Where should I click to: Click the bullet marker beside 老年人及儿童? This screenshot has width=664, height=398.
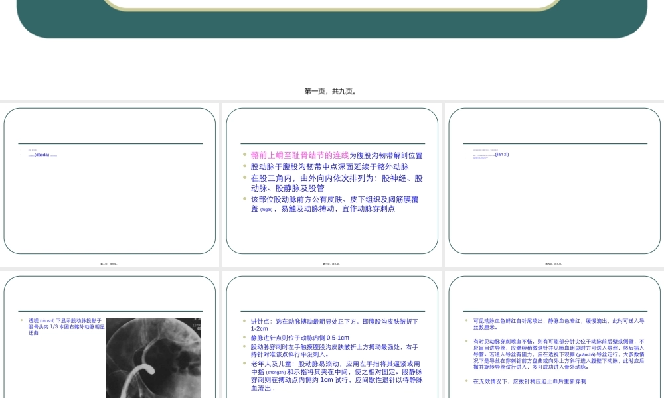[x=243, y=362]
